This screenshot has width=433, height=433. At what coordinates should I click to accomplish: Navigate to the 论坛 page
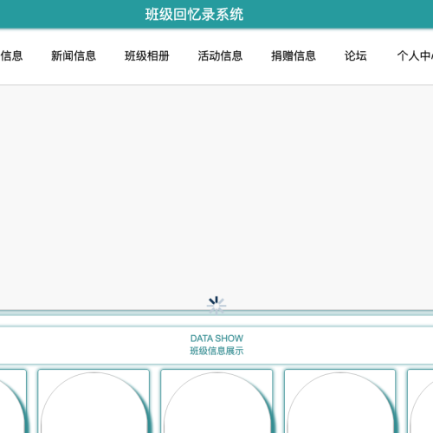tap(355, 55)
